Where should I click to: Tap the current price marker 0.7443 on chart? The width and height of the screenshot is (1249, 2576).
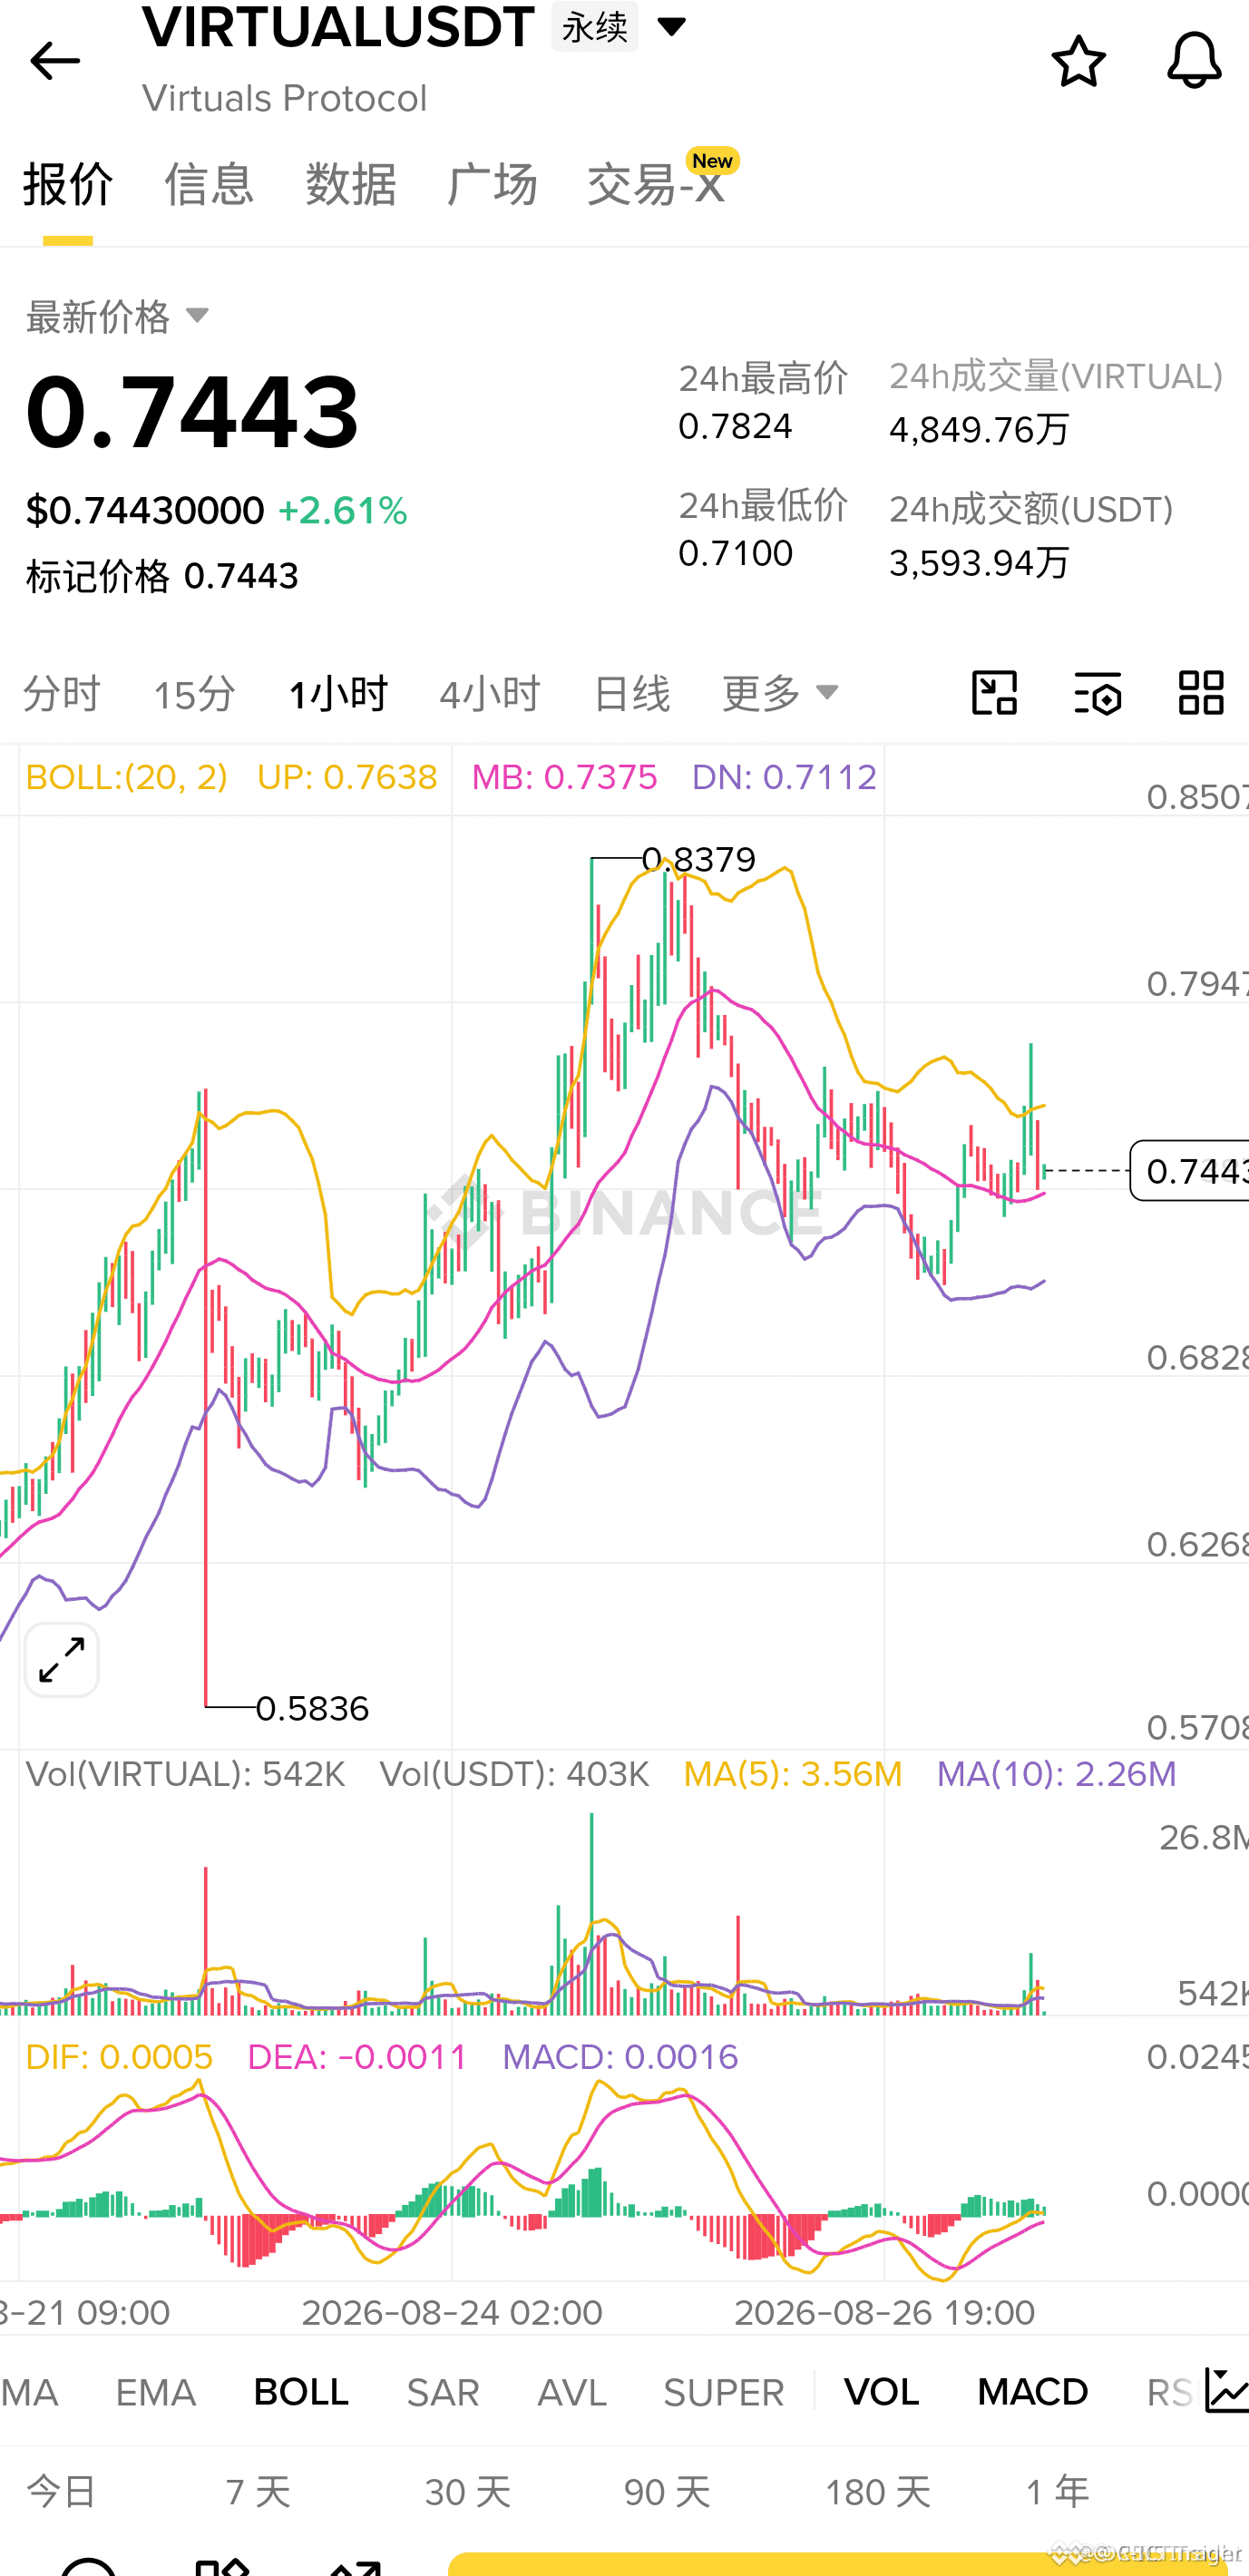(1190, 1170)
